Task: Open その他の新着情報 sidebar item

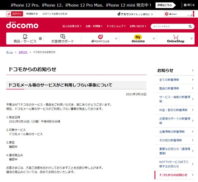Action: (x=174, y=140)
